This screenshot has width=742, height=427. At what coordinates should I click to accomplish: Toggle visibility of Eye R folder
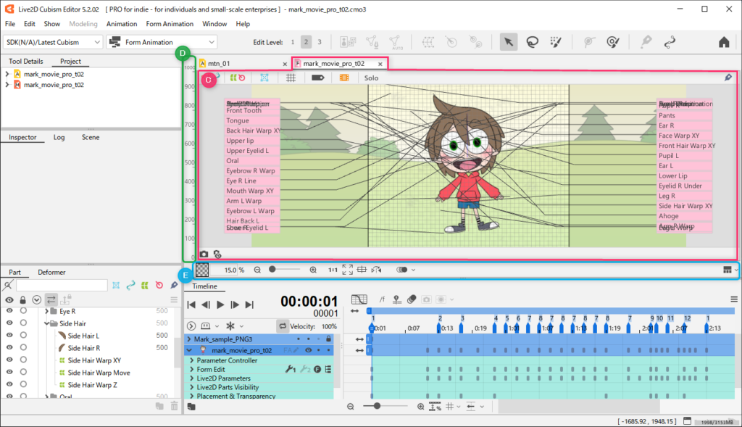9,310
